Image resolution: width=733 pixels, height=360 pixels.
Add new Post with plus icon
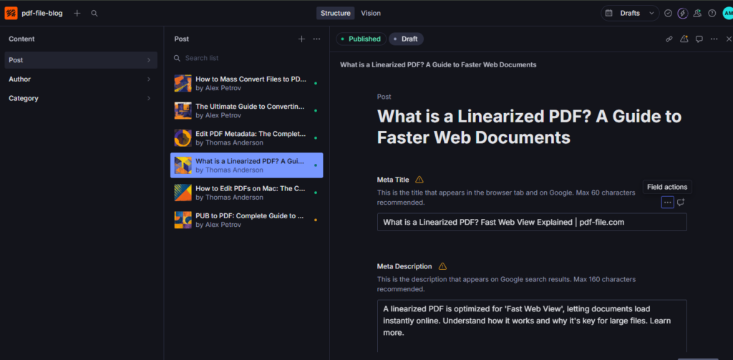pyautogui.click(x=301, y=39)
